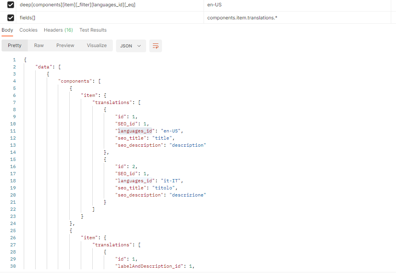The height and width of the screenshot is (276, 396).
Task: Open the JSON language dropdown
Action: click(x=131, y=46)
